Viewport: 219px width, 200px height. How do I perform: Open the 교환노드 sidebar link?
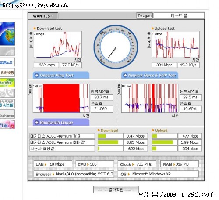click(7, 62)
